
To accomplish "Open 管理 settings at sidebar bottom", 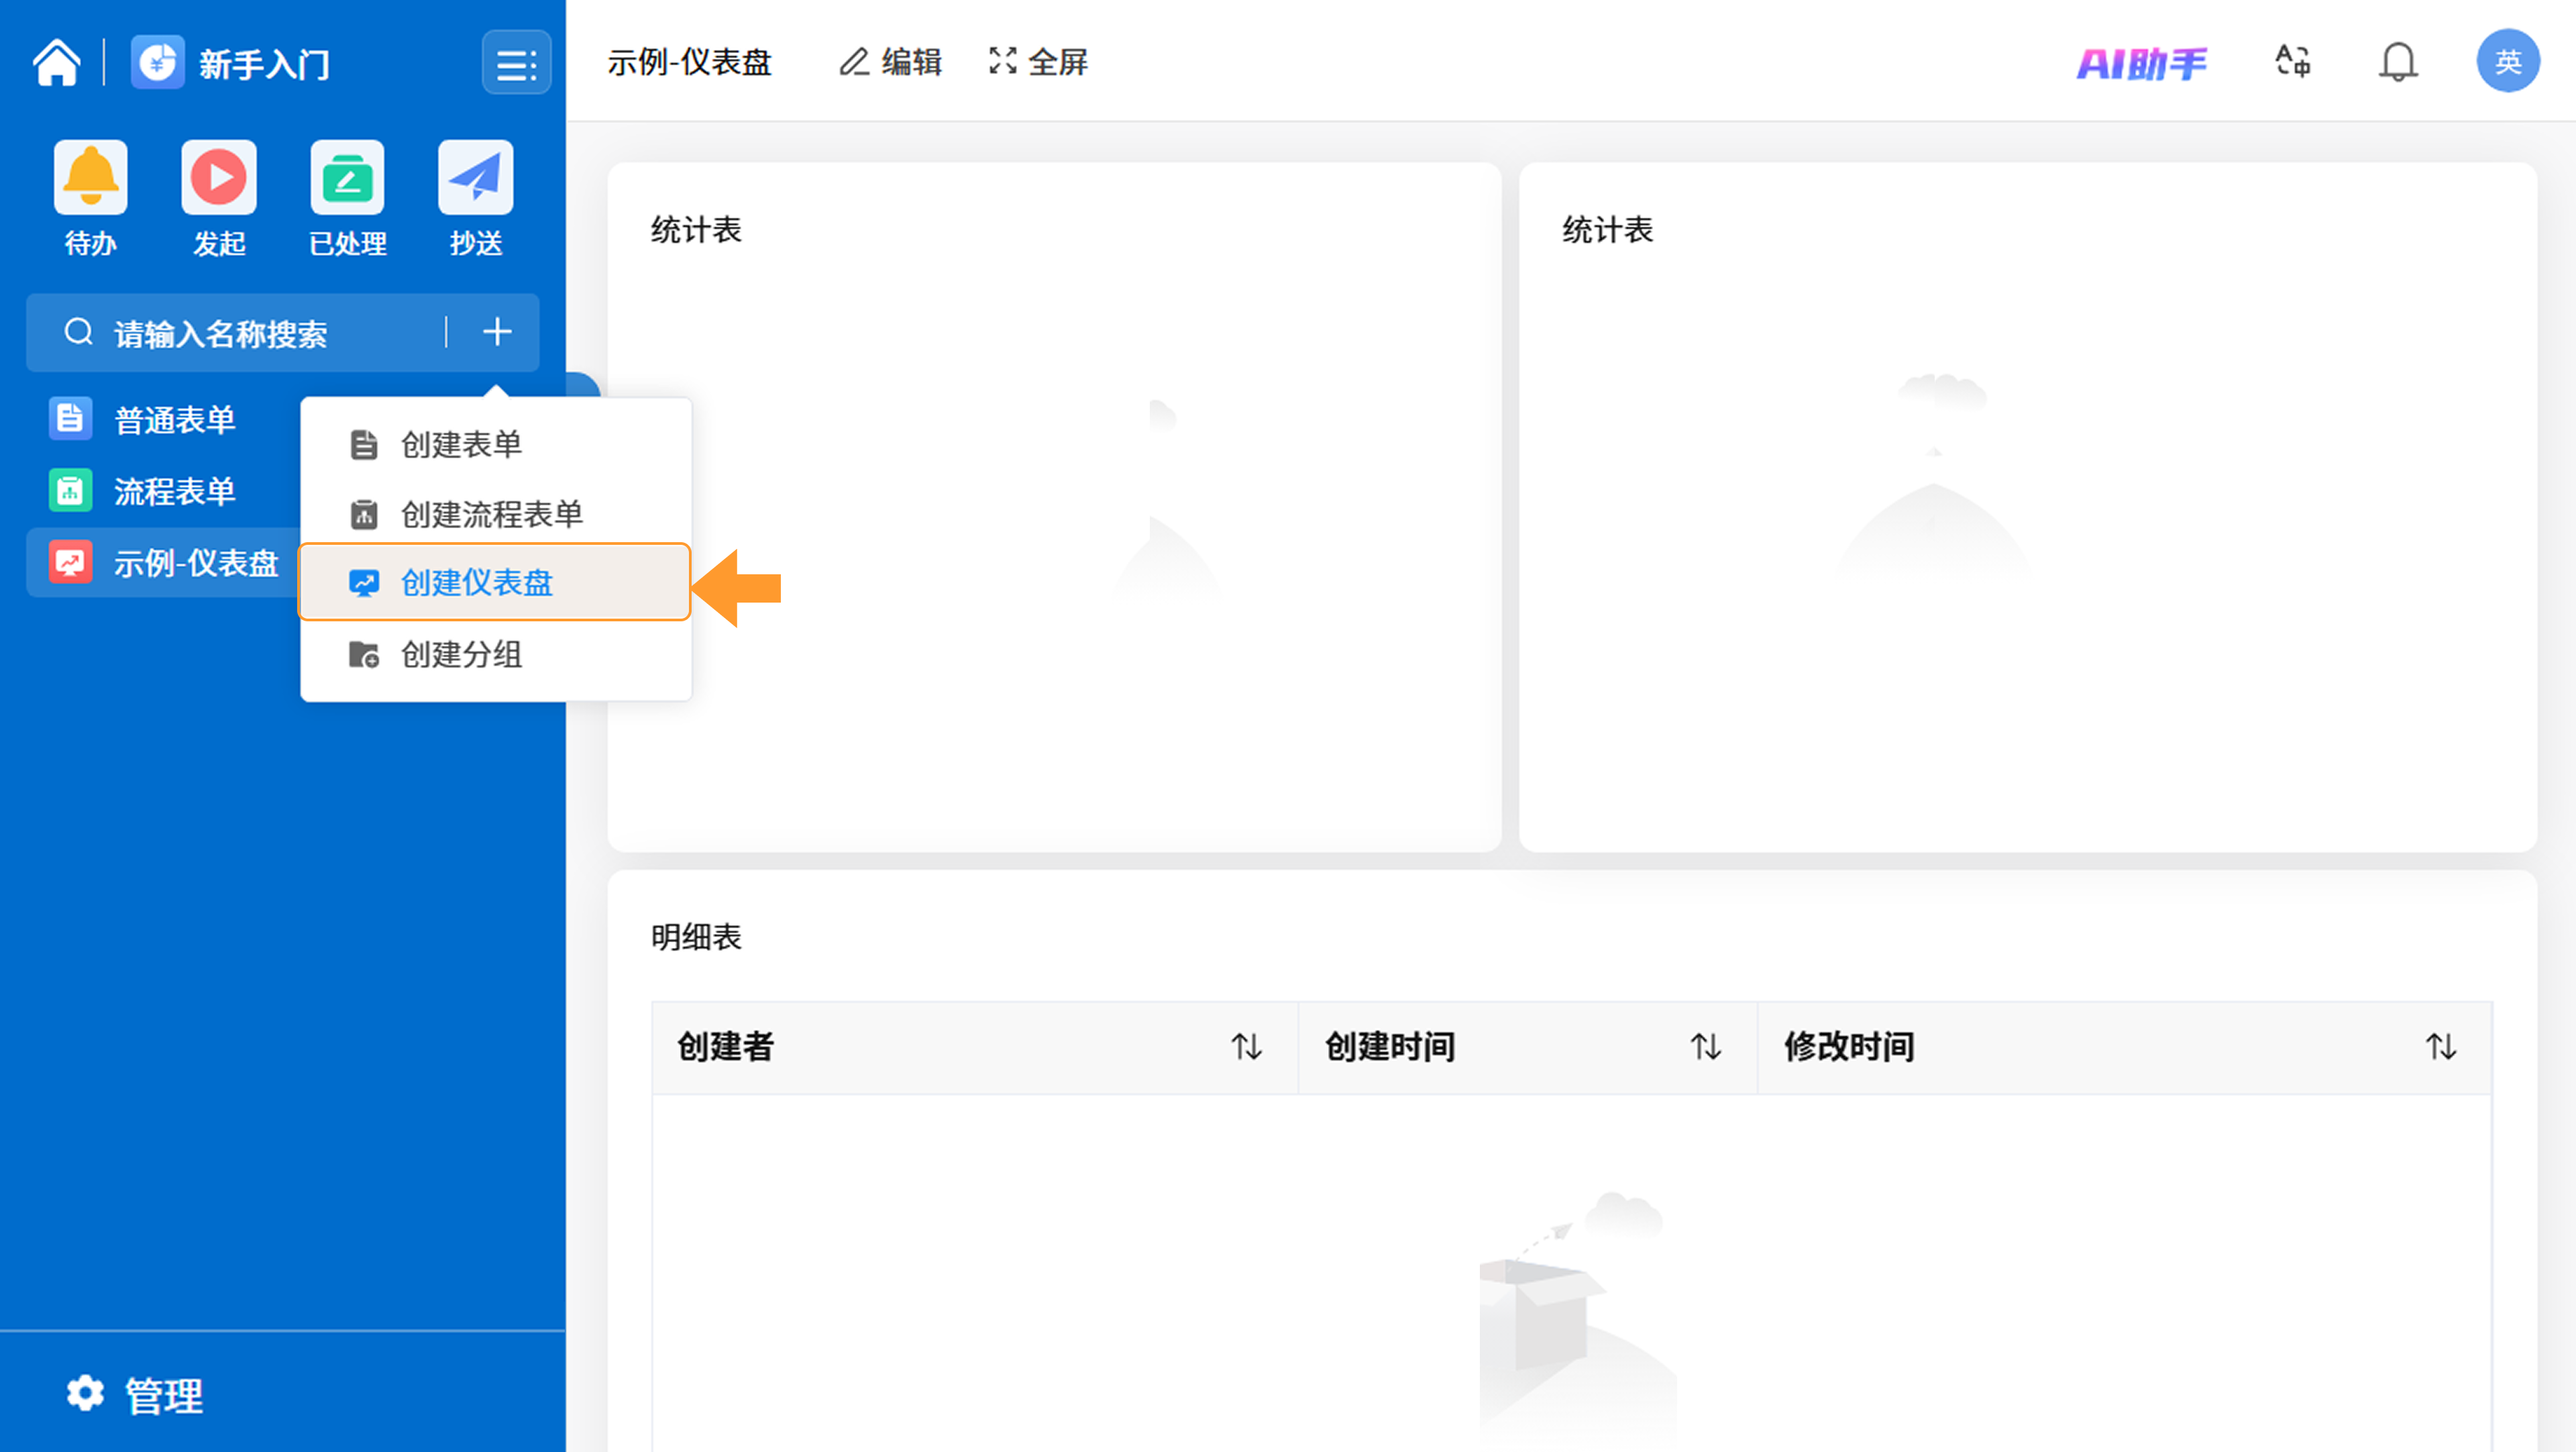I will click(x=135, y=1395).
